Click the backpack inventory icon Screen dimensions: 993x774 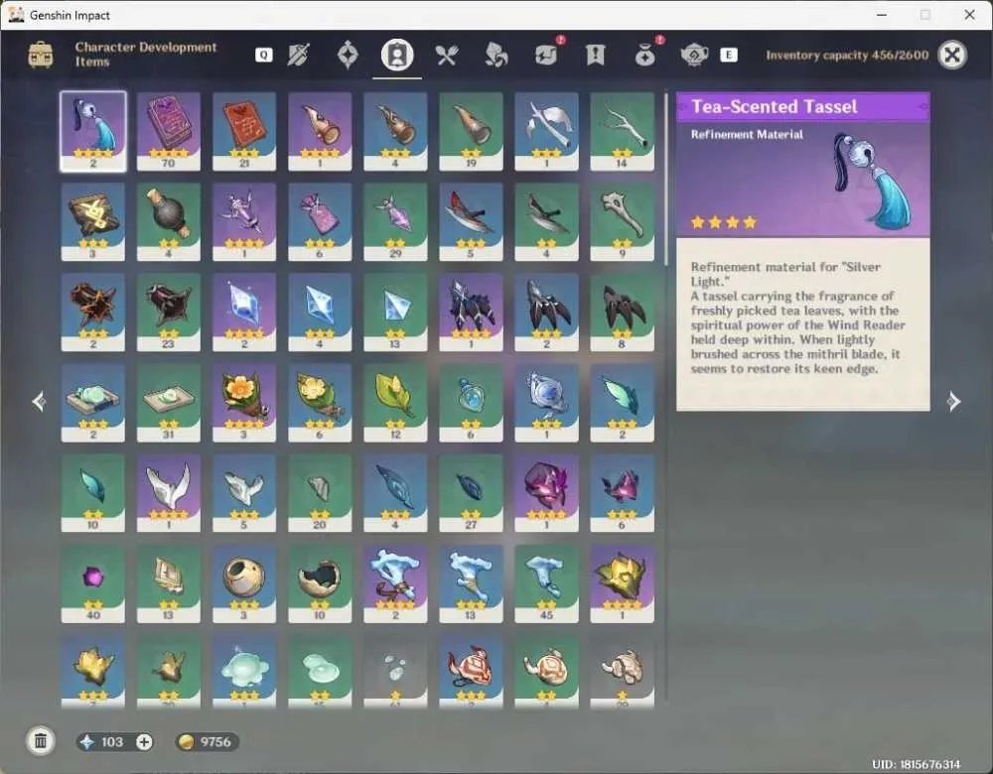coord(41,55)
